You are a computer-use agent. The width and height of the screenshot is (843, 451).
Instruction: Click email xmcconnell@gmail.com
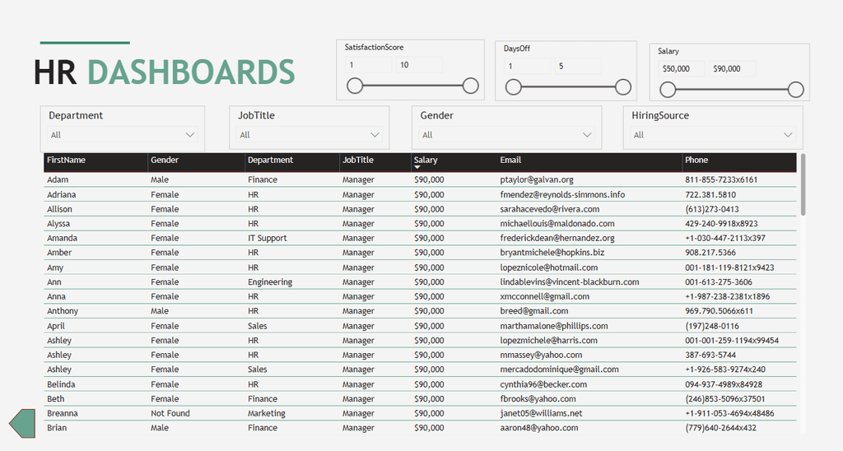tap(545, 297)
